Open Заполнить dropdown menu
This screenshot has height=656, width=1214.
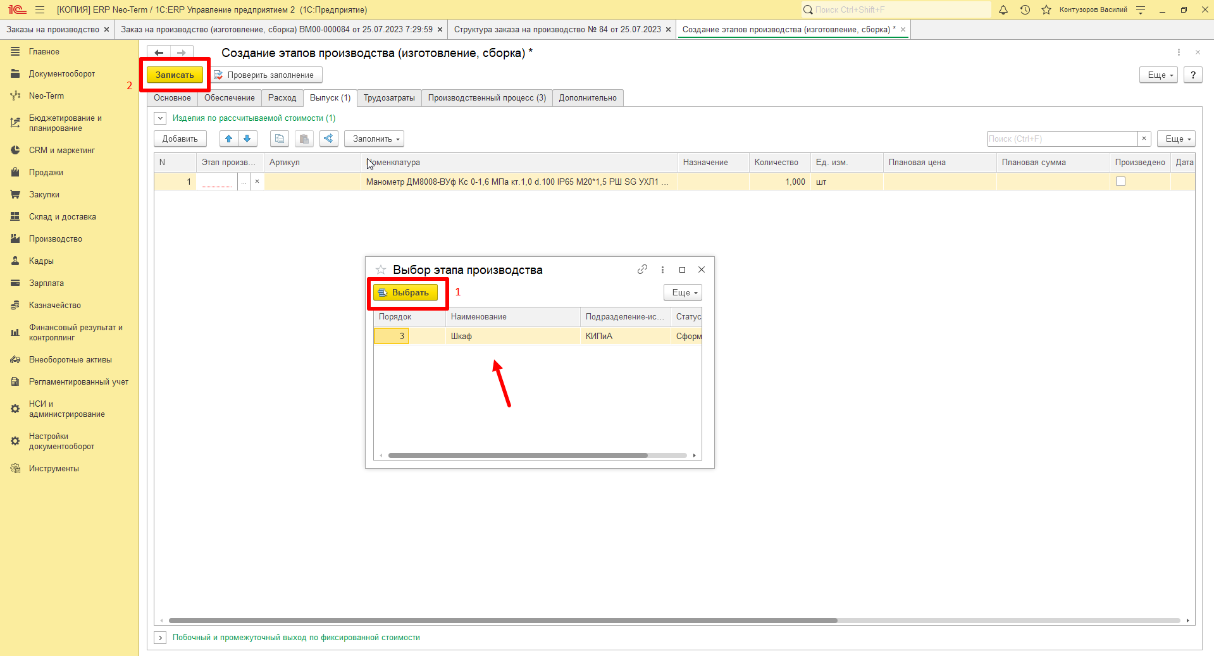pos(375,139)
